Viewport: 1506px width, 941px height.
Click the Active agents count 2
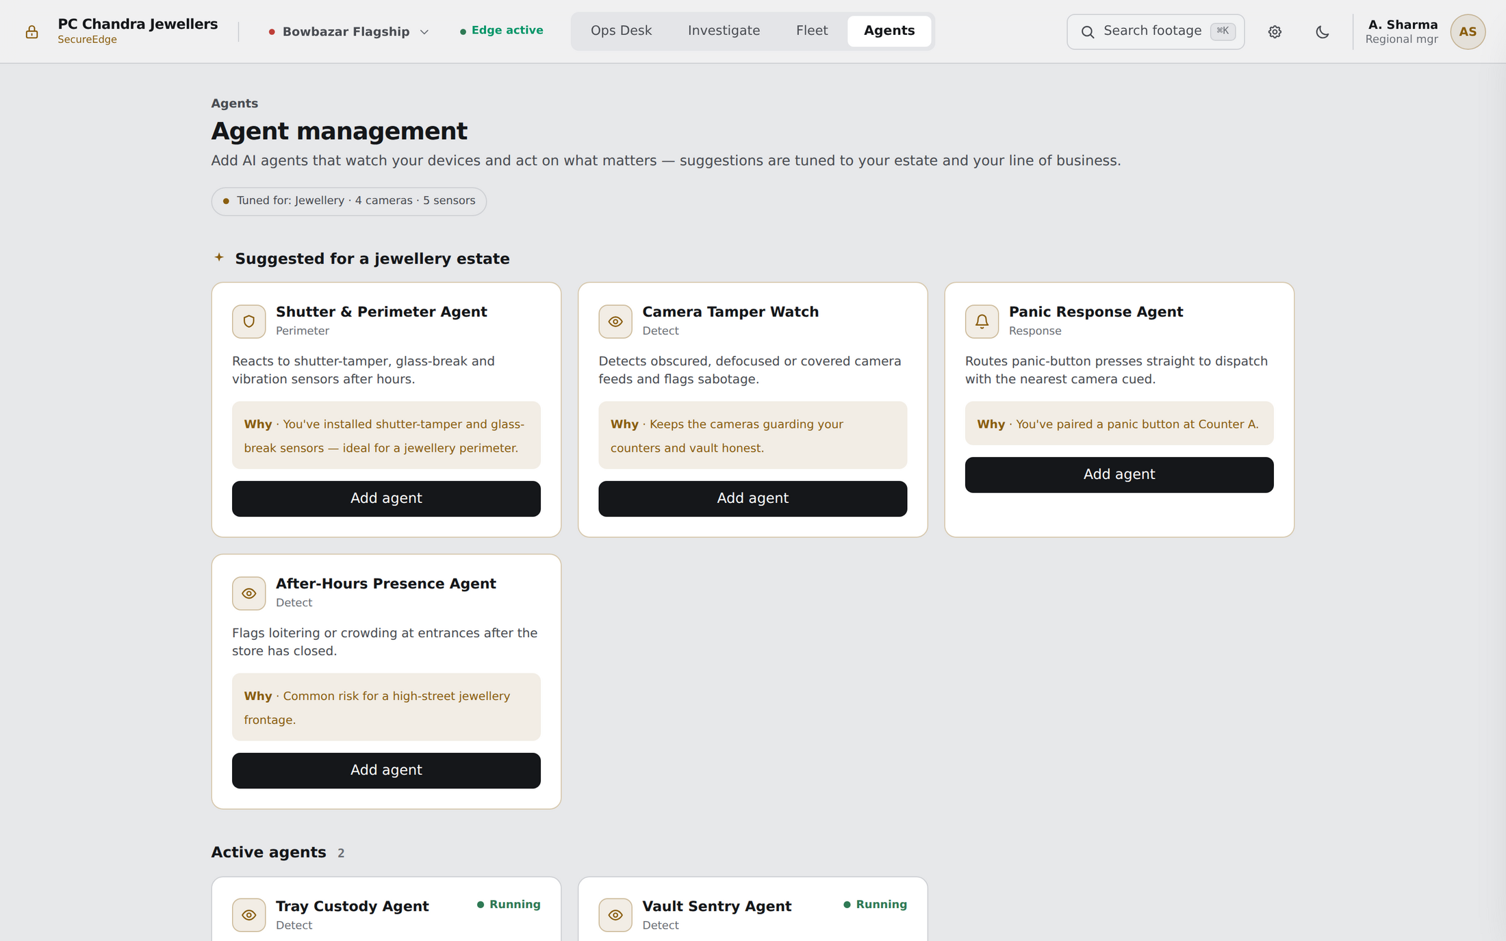(341, 853)
